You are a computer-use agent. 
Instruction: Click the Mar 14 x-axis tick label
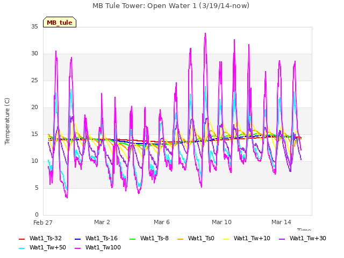281,222
